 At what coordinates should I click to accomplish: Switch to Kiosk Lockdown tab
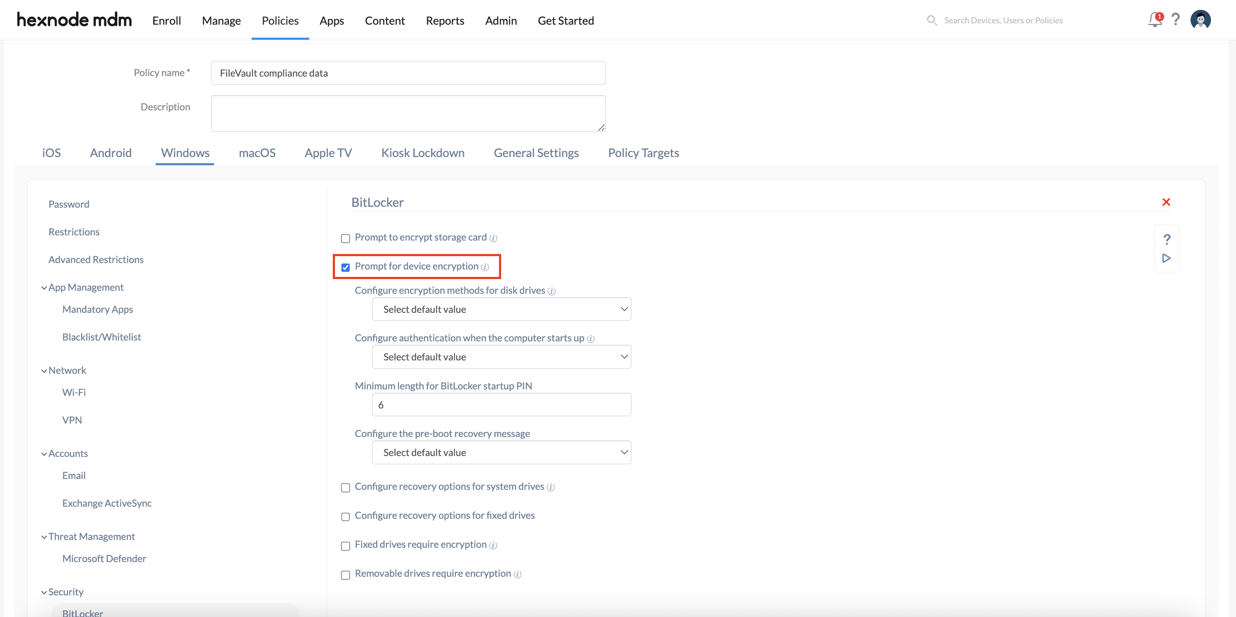point(423,153)
